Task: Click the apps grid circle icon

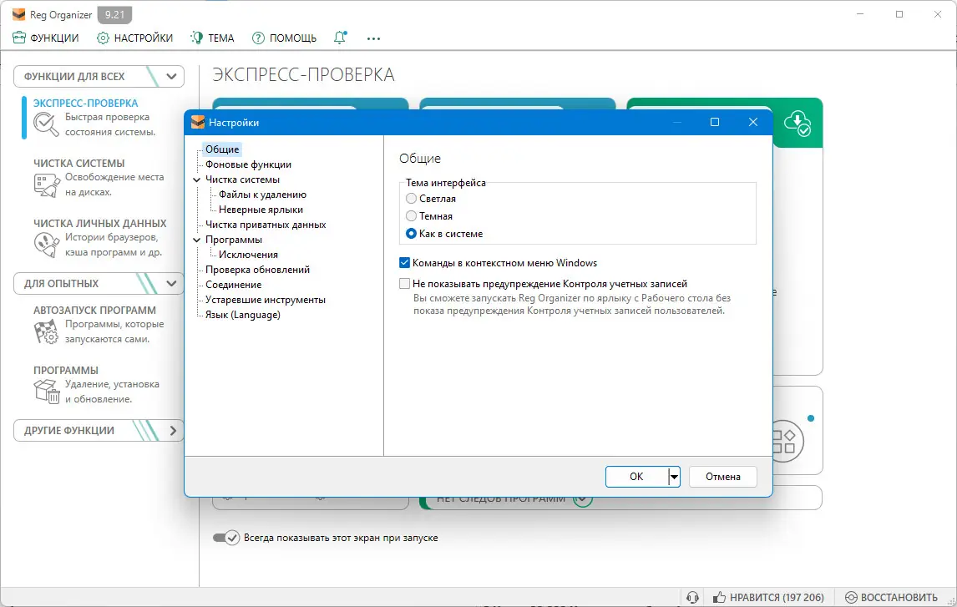Action: coord(784,441)
